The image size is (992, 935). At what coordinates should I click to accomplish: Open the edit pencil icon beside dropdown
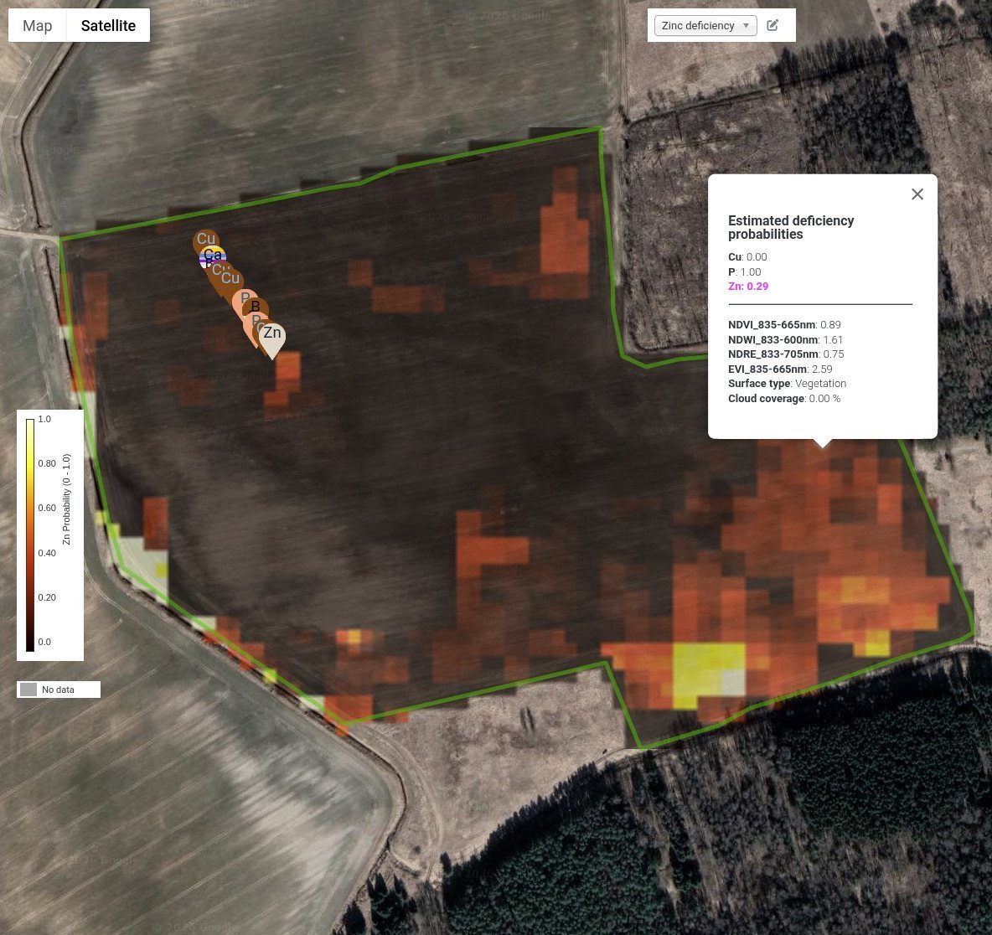[772, 25]
